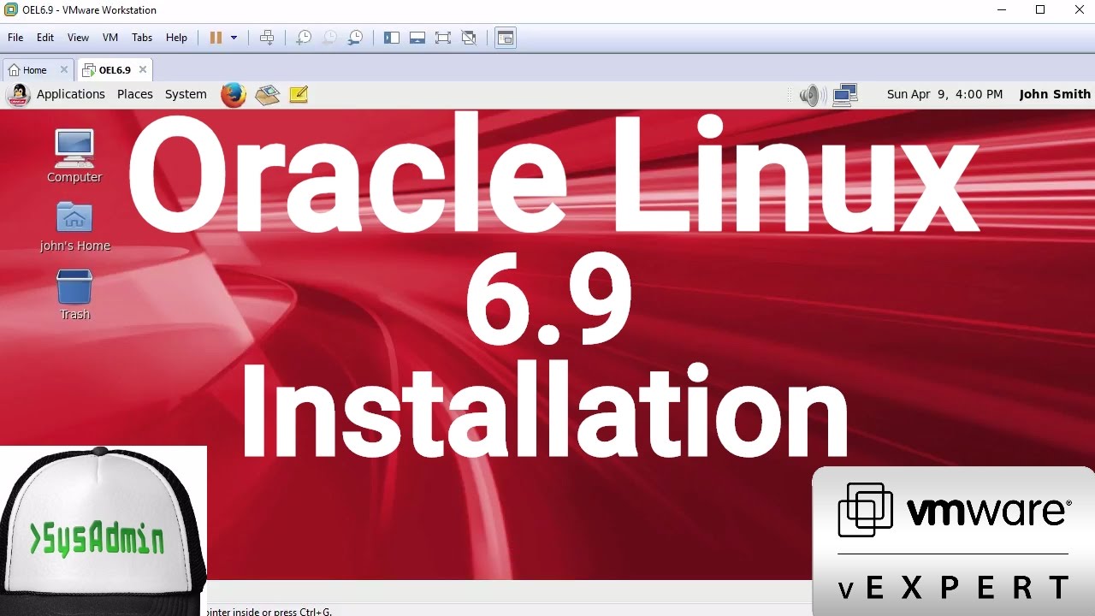Launch the Evolution mail icon on the panel
This screenshot has height=616, width=1095.
(x=268, y=95)
